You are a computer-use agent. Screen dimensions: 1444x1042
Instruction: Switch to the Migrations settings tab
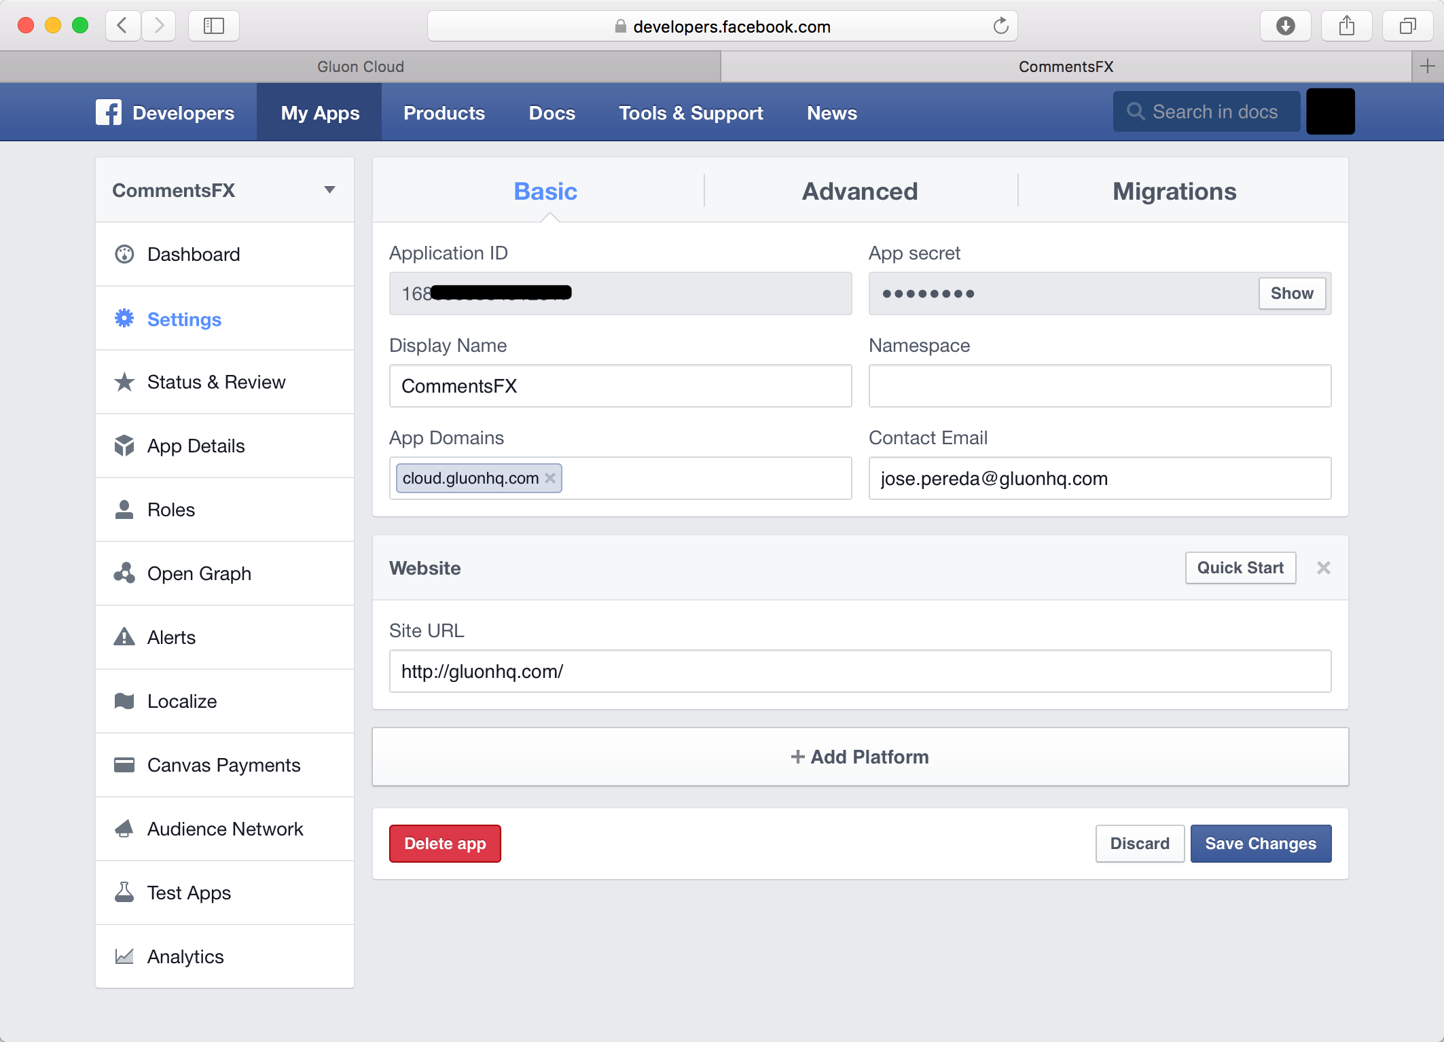point(1174,191)
